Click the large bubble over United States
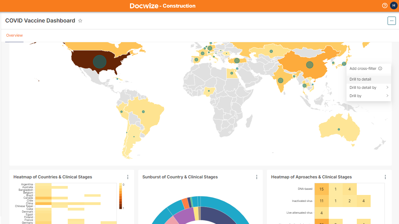The width and height of the screenshot is (399, 224). [100, 62]
